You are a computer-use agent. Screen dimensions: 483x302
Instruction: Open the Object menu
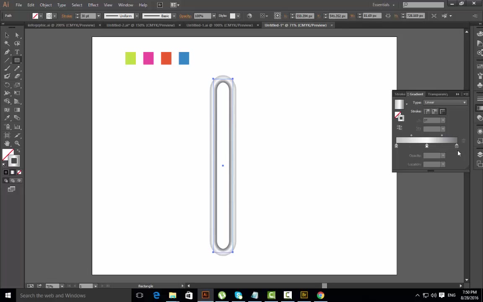tap(46, 5)
